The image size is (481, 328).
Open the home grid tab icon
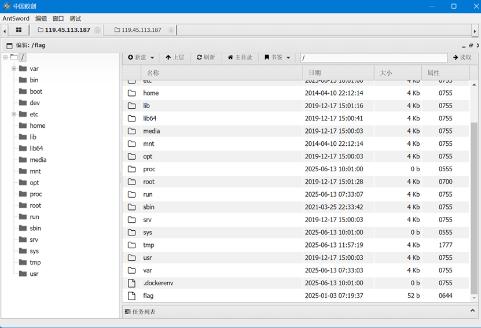click(19, 30)
